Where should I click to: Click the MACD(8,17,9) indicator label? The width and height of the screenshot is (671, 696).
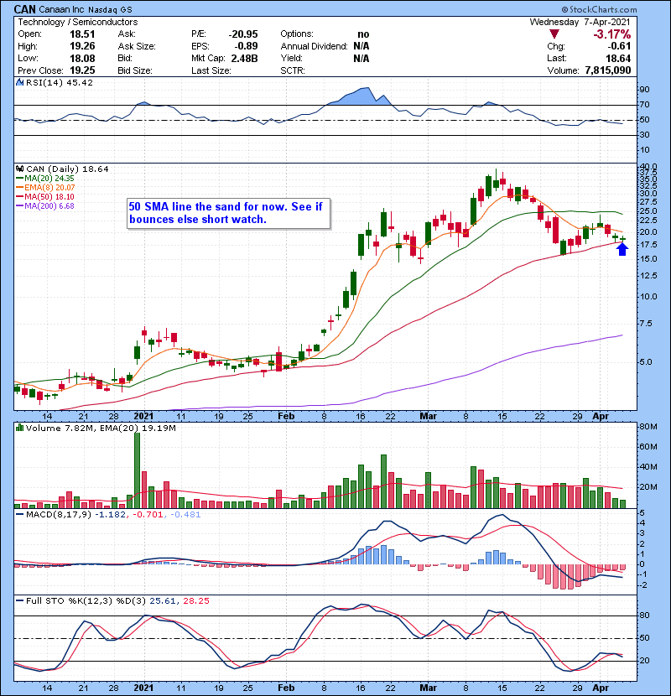click(59, 515)
